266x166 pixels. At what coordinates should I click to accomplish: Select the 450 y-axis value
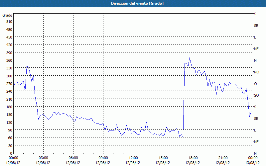coord(9,37)
